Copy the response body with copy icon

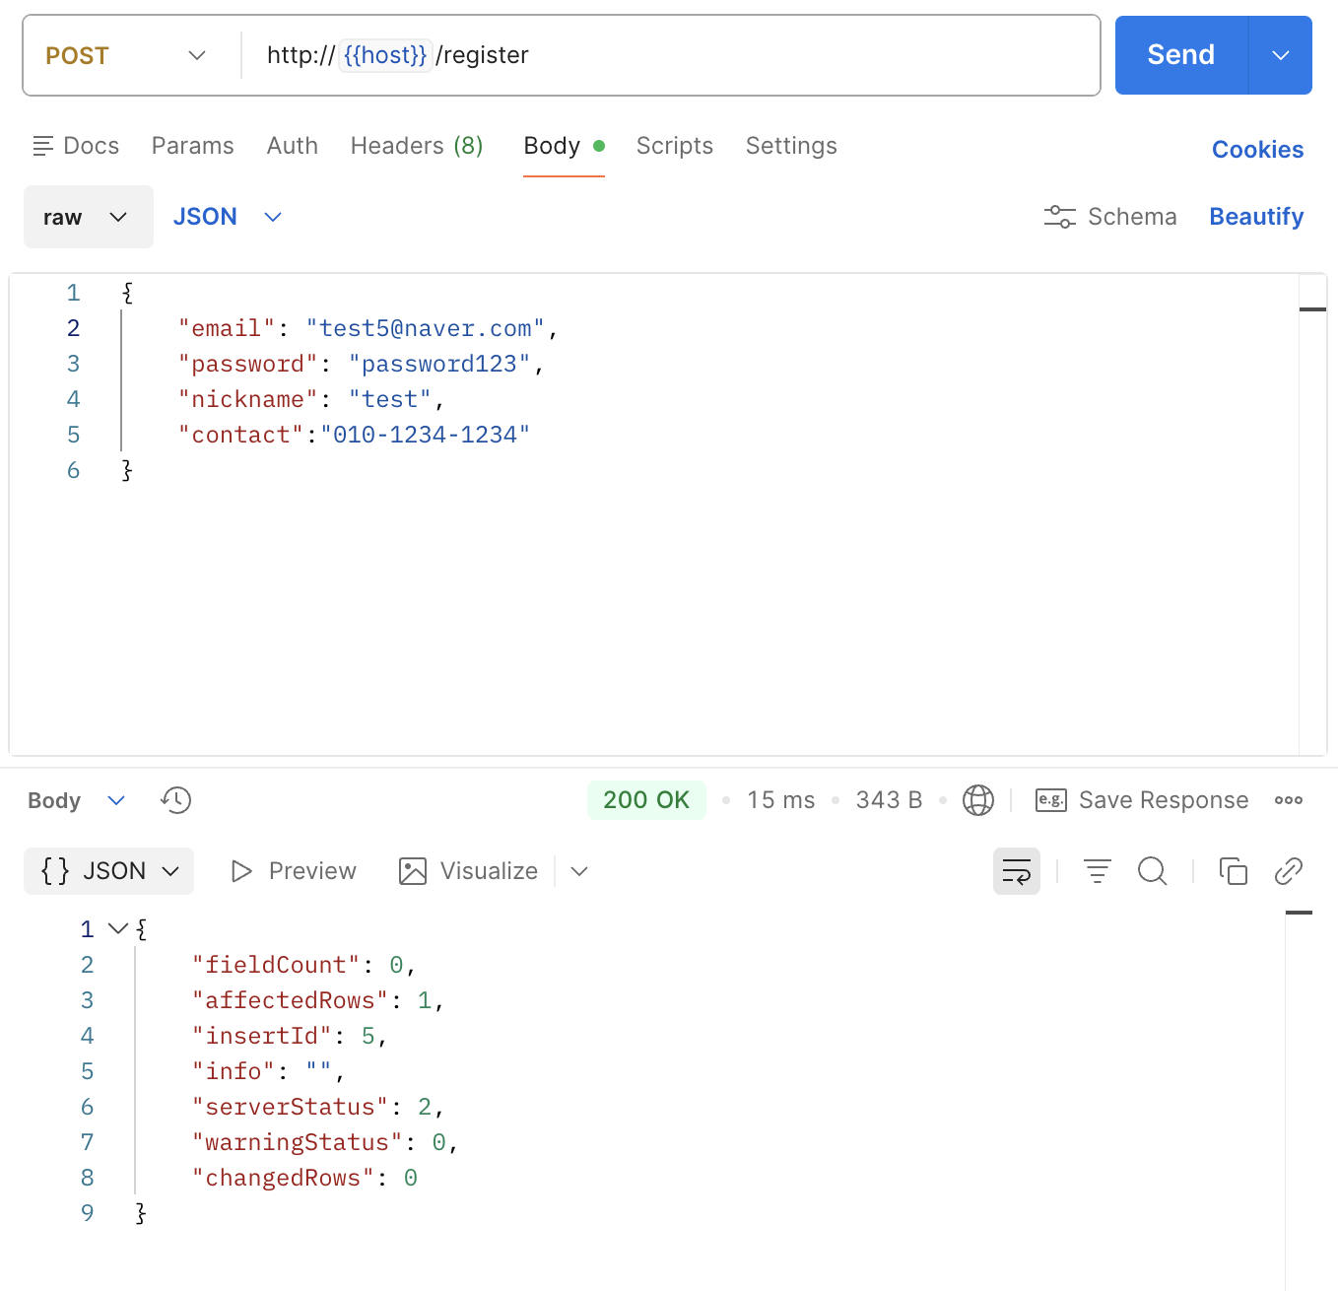pyautogui.click(x=1234, y=871)
